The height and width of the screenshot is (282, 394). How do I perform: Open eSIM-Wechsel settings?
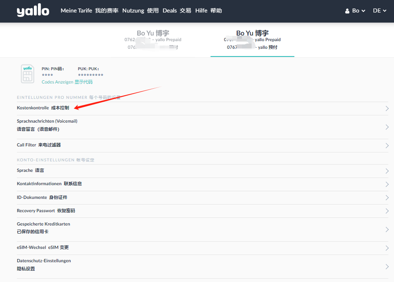(x=202, y=248)
